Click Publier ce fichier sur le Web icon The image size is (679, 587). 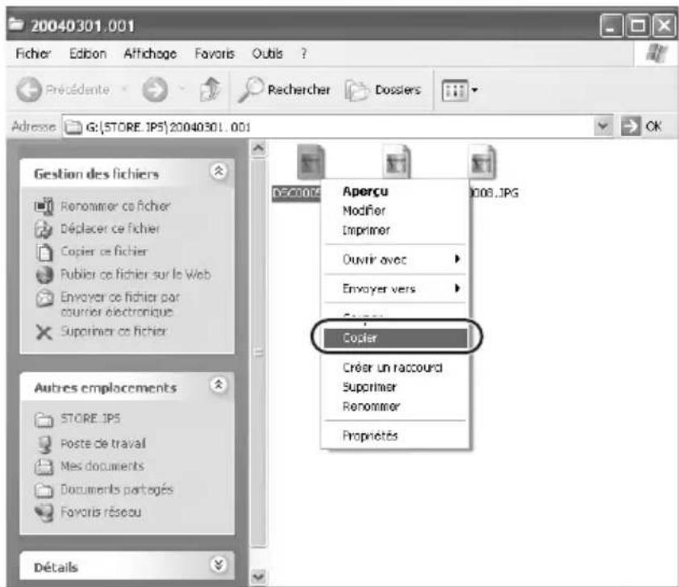[x=44, y=275]
